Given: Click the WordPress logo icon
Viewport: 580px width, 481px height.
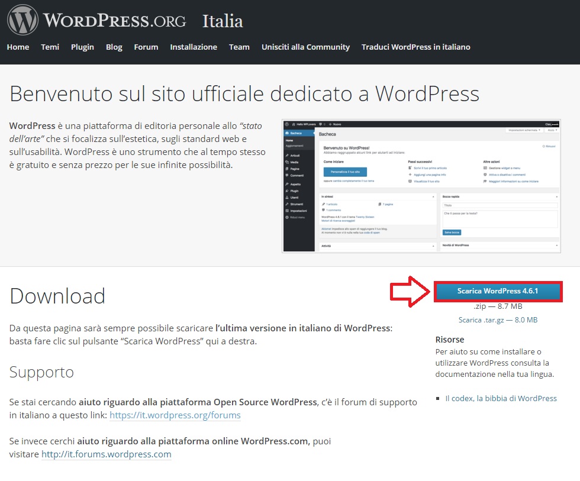Looking at the screenshot, I should pos(22,20).
